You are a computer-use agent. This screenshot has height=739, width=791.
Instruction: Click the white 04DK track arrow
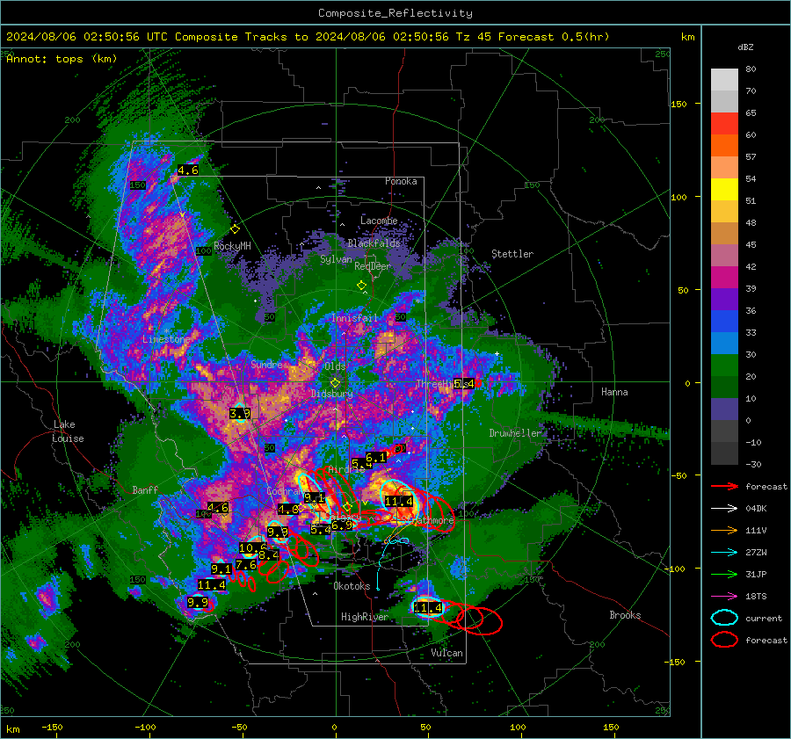(724, 508)
